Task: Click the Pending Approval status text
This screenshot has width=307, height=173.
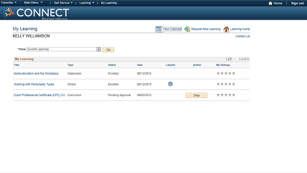Action: click(x=119, y=95)
